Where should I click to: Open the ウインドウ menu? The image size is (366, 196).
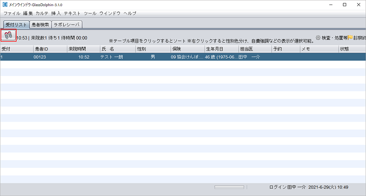coord(110,13)
